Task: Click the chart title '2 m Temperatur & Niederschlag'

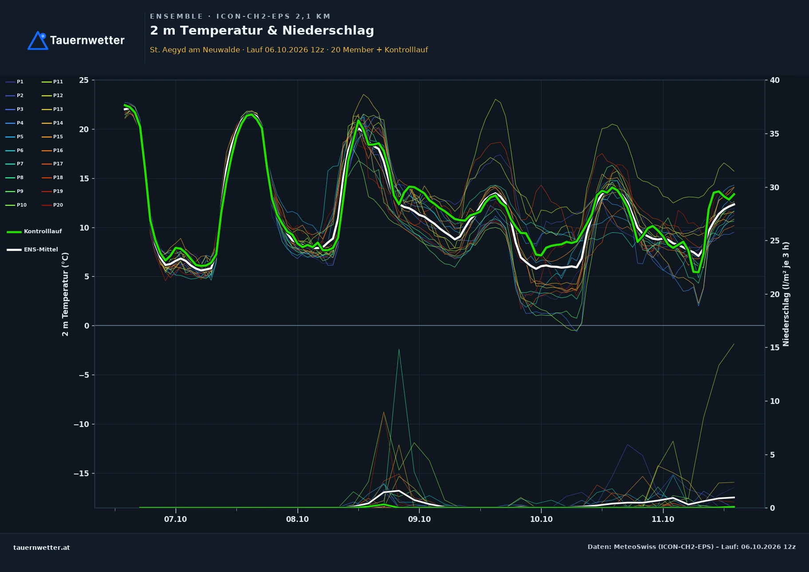Action: (x=262, y=31)
